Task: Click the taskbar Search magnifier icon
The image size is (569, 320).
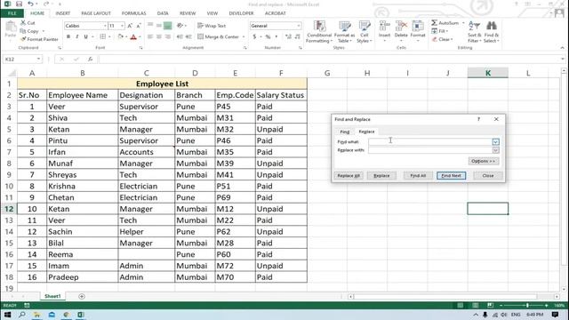Action: [21, 315]
